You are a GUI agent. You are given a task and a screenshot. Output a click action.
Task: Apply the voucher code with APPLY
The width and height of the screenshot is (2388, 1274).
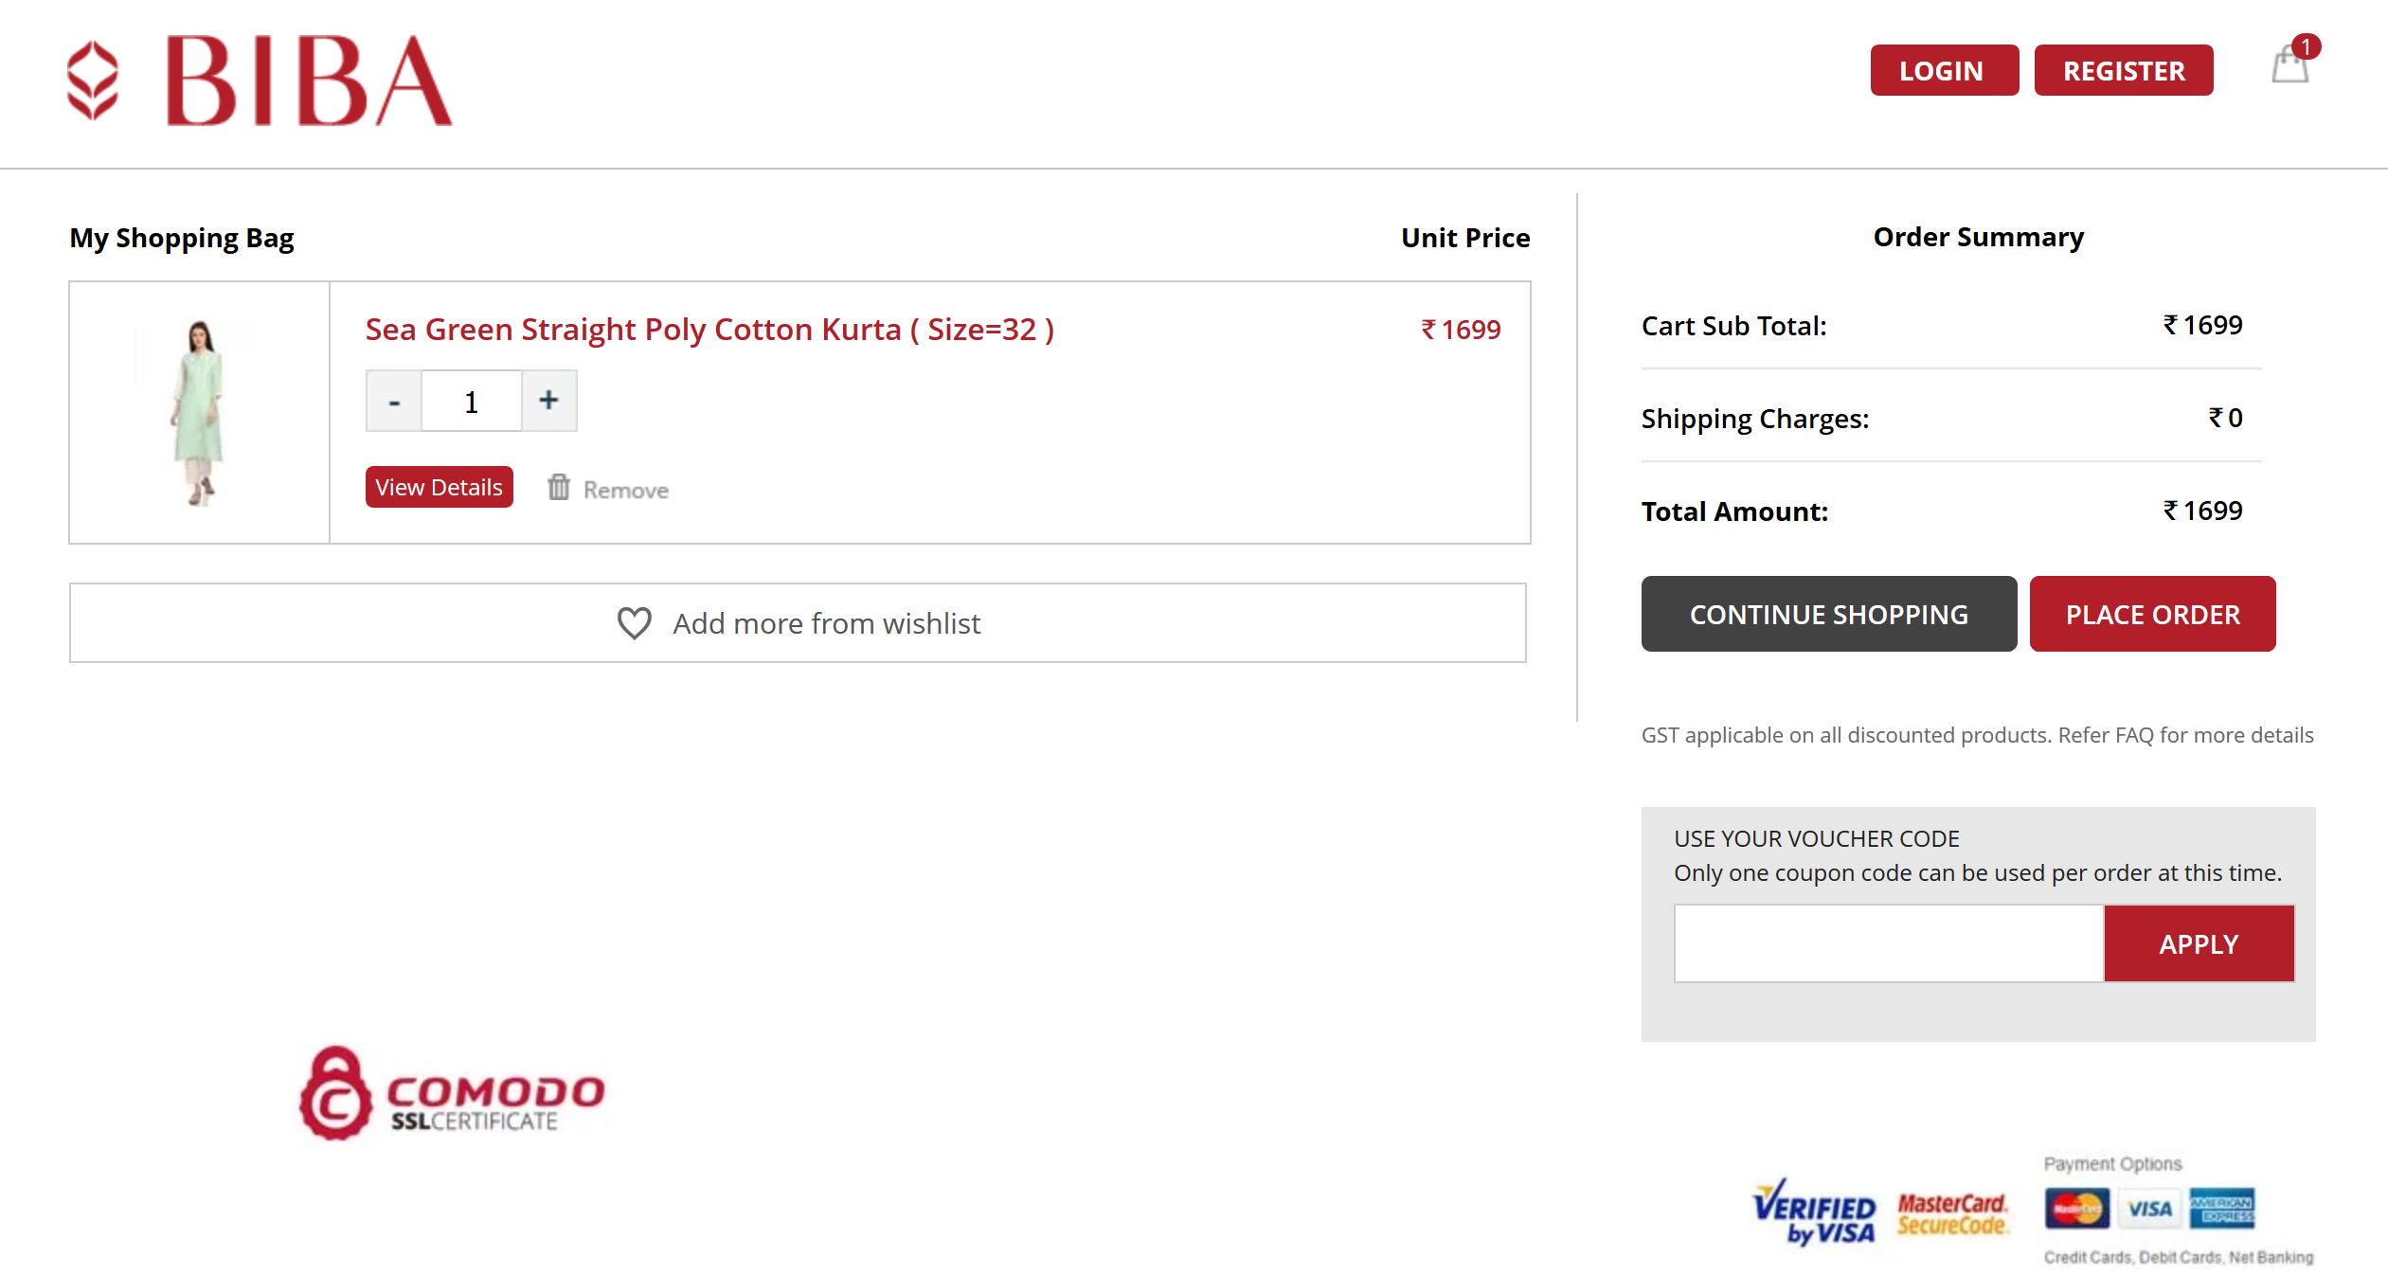coord(2199,943)
